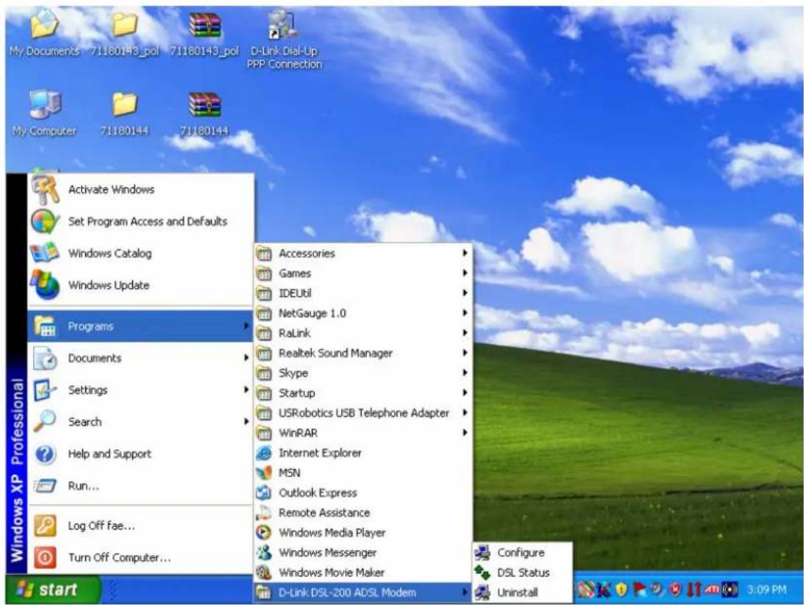Screen dimensions: 804x605
Task: Open the Programs menu item
Action: (x=140, y=326)
